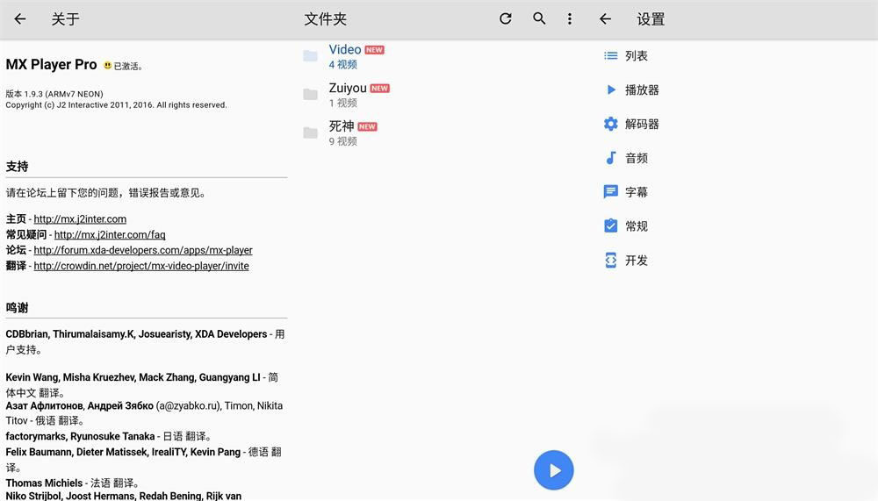Click the 列表 list icon

point(610,55)
